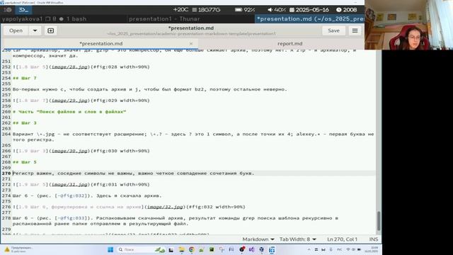Create a new document tab
The width and height of the screenshot is (453, 255).
[50, 30]
